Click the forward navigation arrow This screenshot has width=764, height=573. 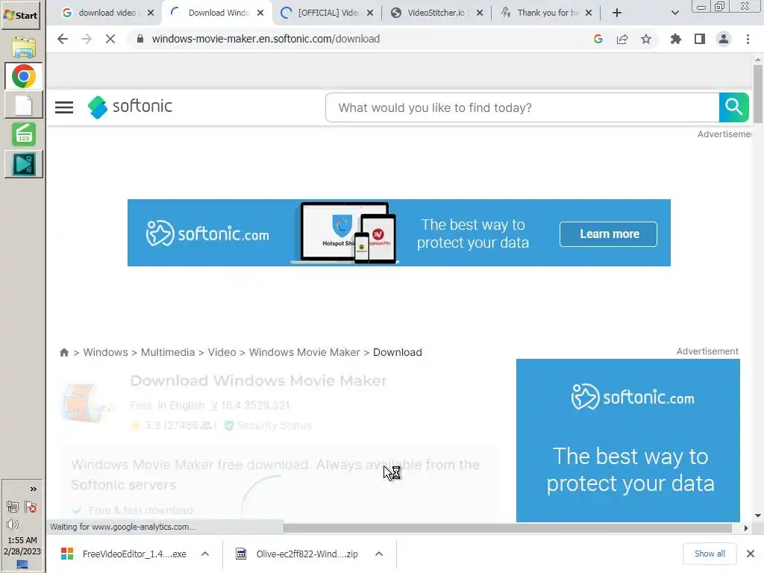pyautogui.click(x=87, y=39)
